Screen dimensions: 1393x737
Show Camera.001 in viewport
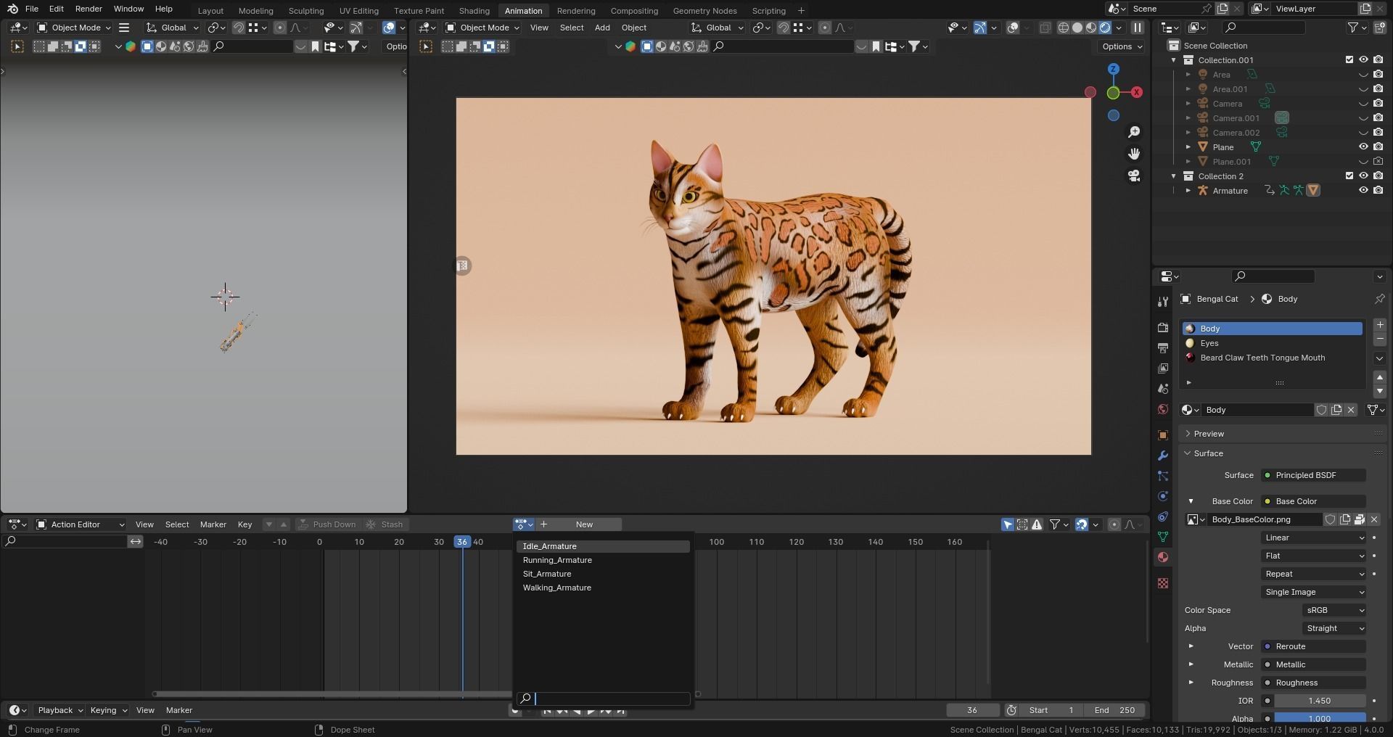(1363, 118)
